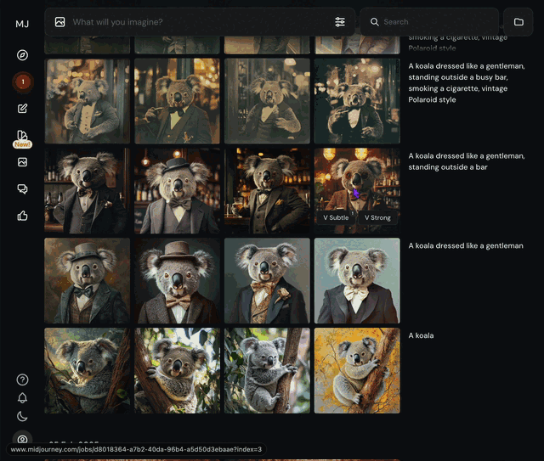
Task: Click the MJ logo in the sidebar
Action: pos(22,24)
